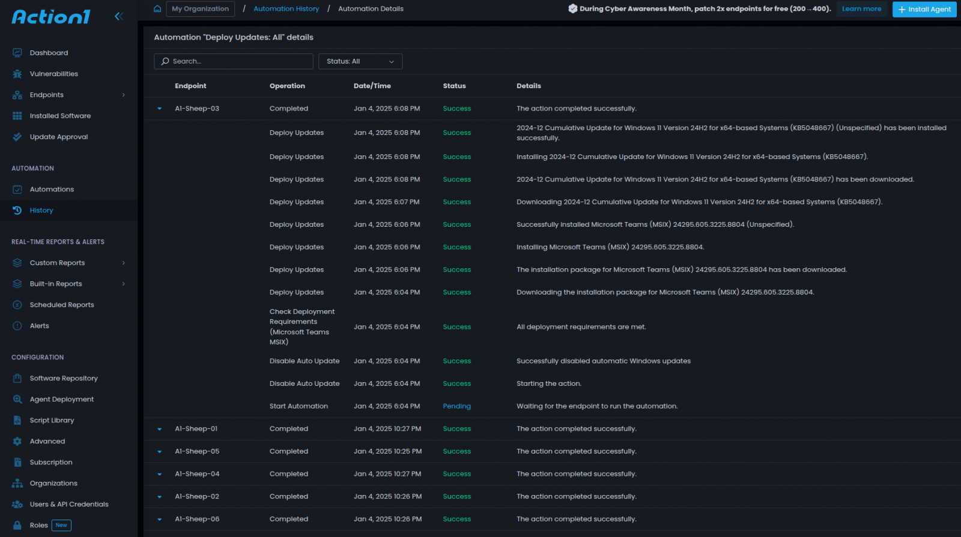Collapse the sidebar with double-chevron icon
This screenshot has width=961, height=537.
(x=119, y=16)
